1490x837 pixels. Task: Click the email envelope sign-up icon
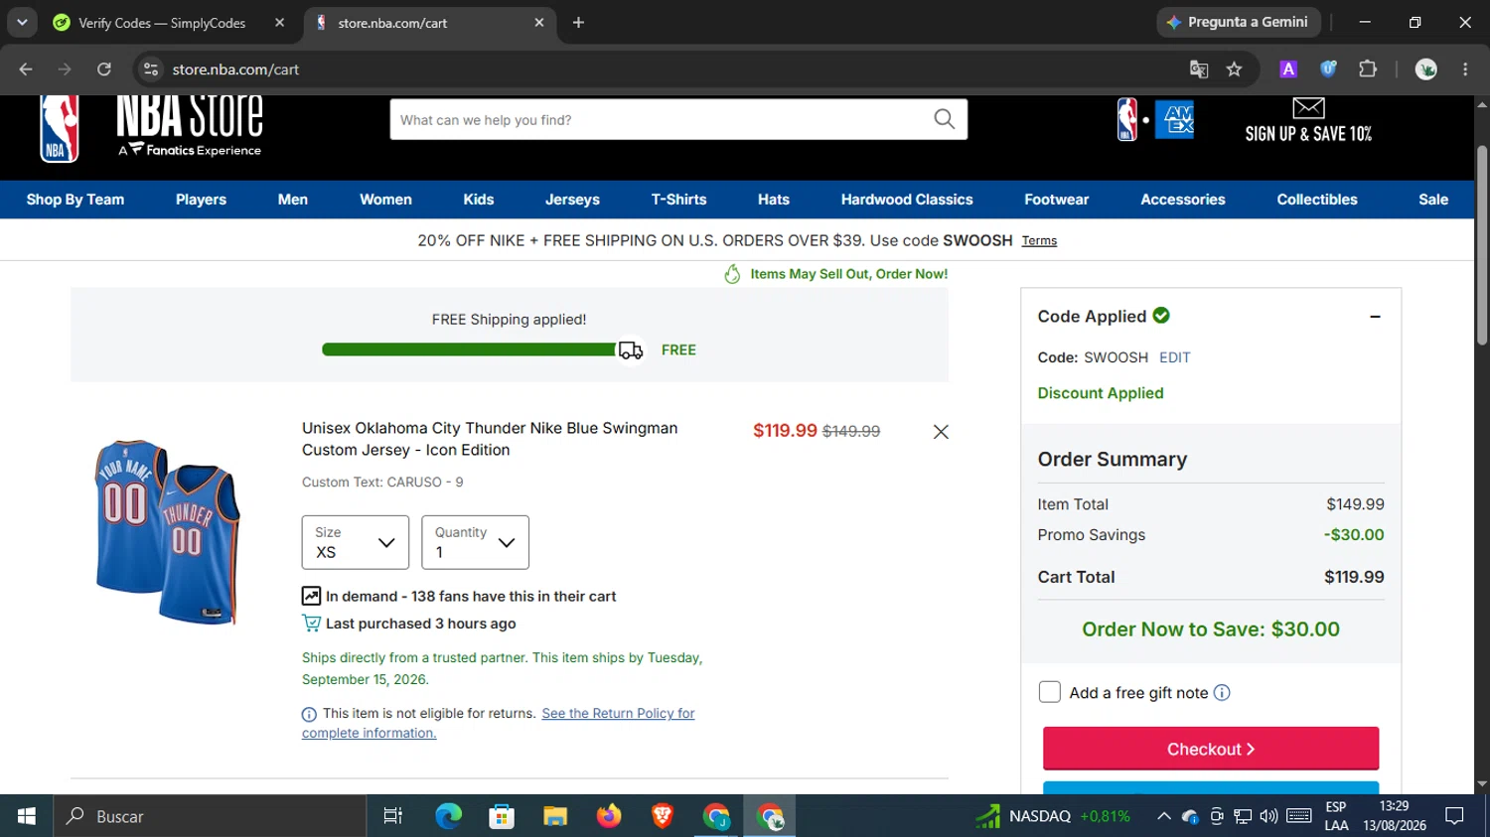[1308, 107]
